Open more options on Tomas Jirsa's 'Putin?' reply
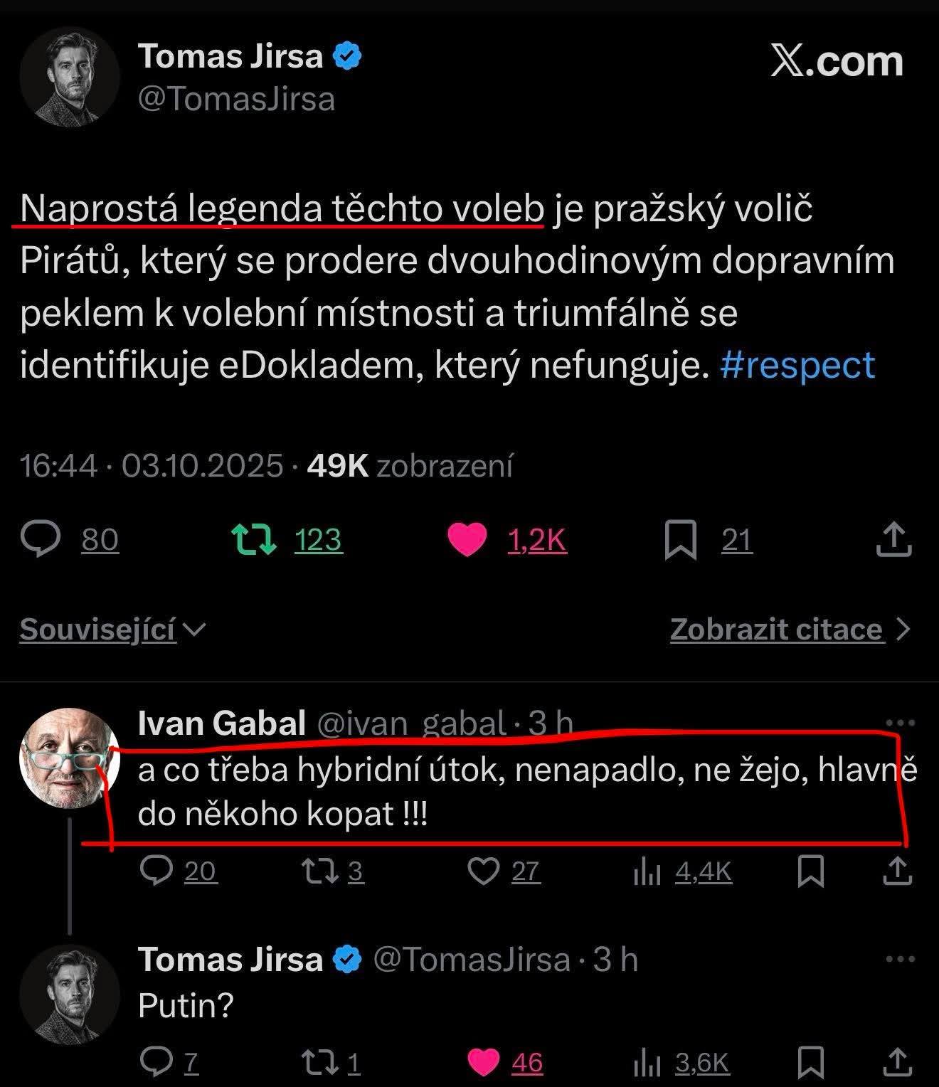 (900, 959)
